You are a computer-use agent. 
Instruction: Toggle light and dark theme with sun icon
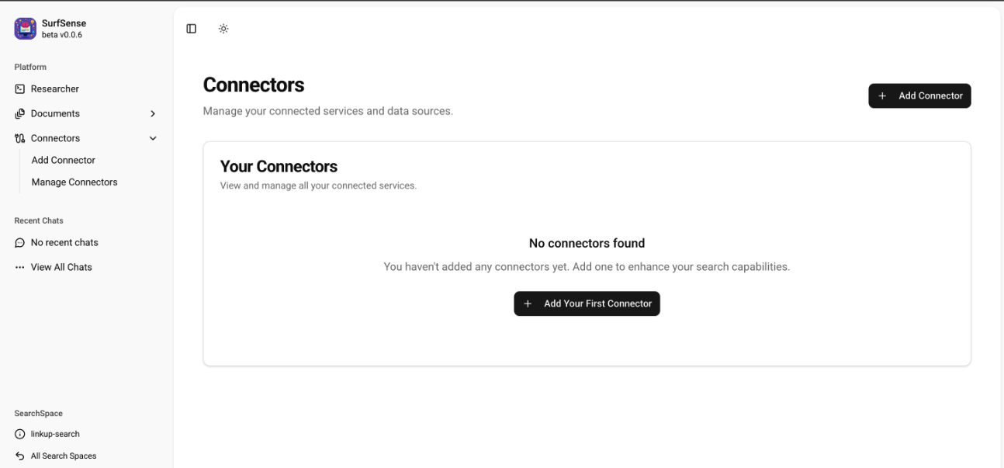pos(224,28)
